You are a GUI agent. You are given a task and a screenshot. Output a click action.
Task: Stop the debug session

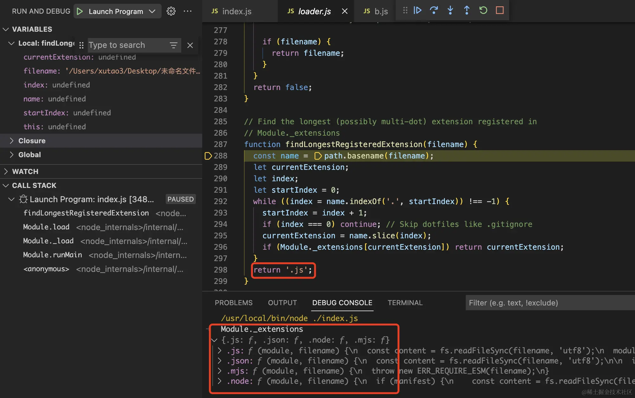(500, 10)
